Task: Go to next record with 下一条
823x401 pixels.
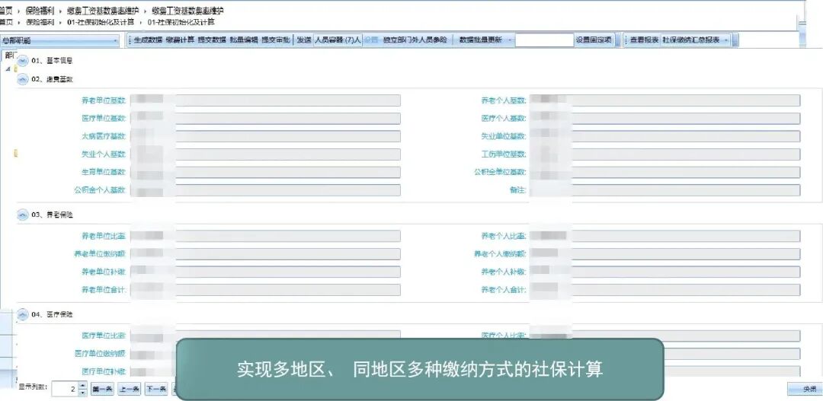Action: point(156,389)
